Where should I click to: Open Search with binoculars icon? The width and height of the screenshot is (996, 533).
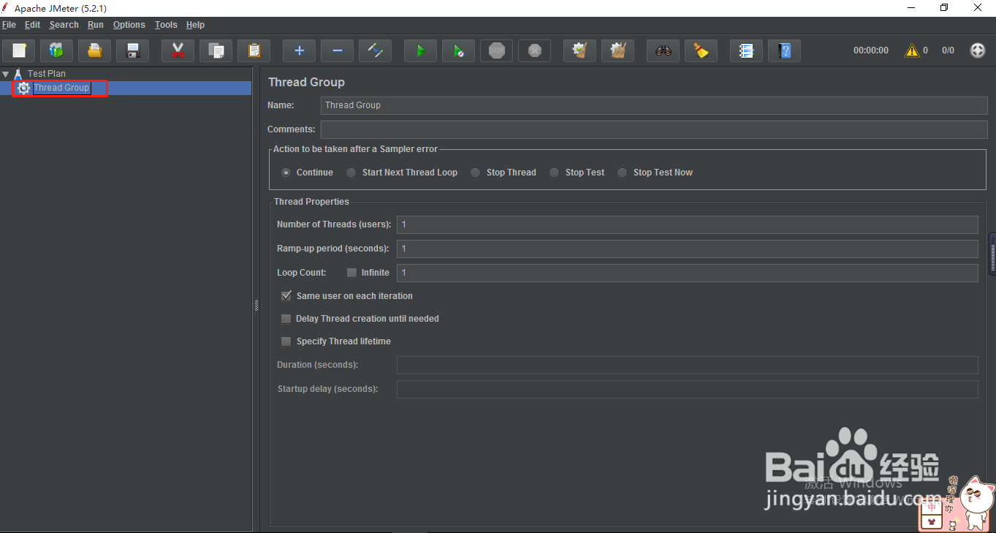(663, 50)
